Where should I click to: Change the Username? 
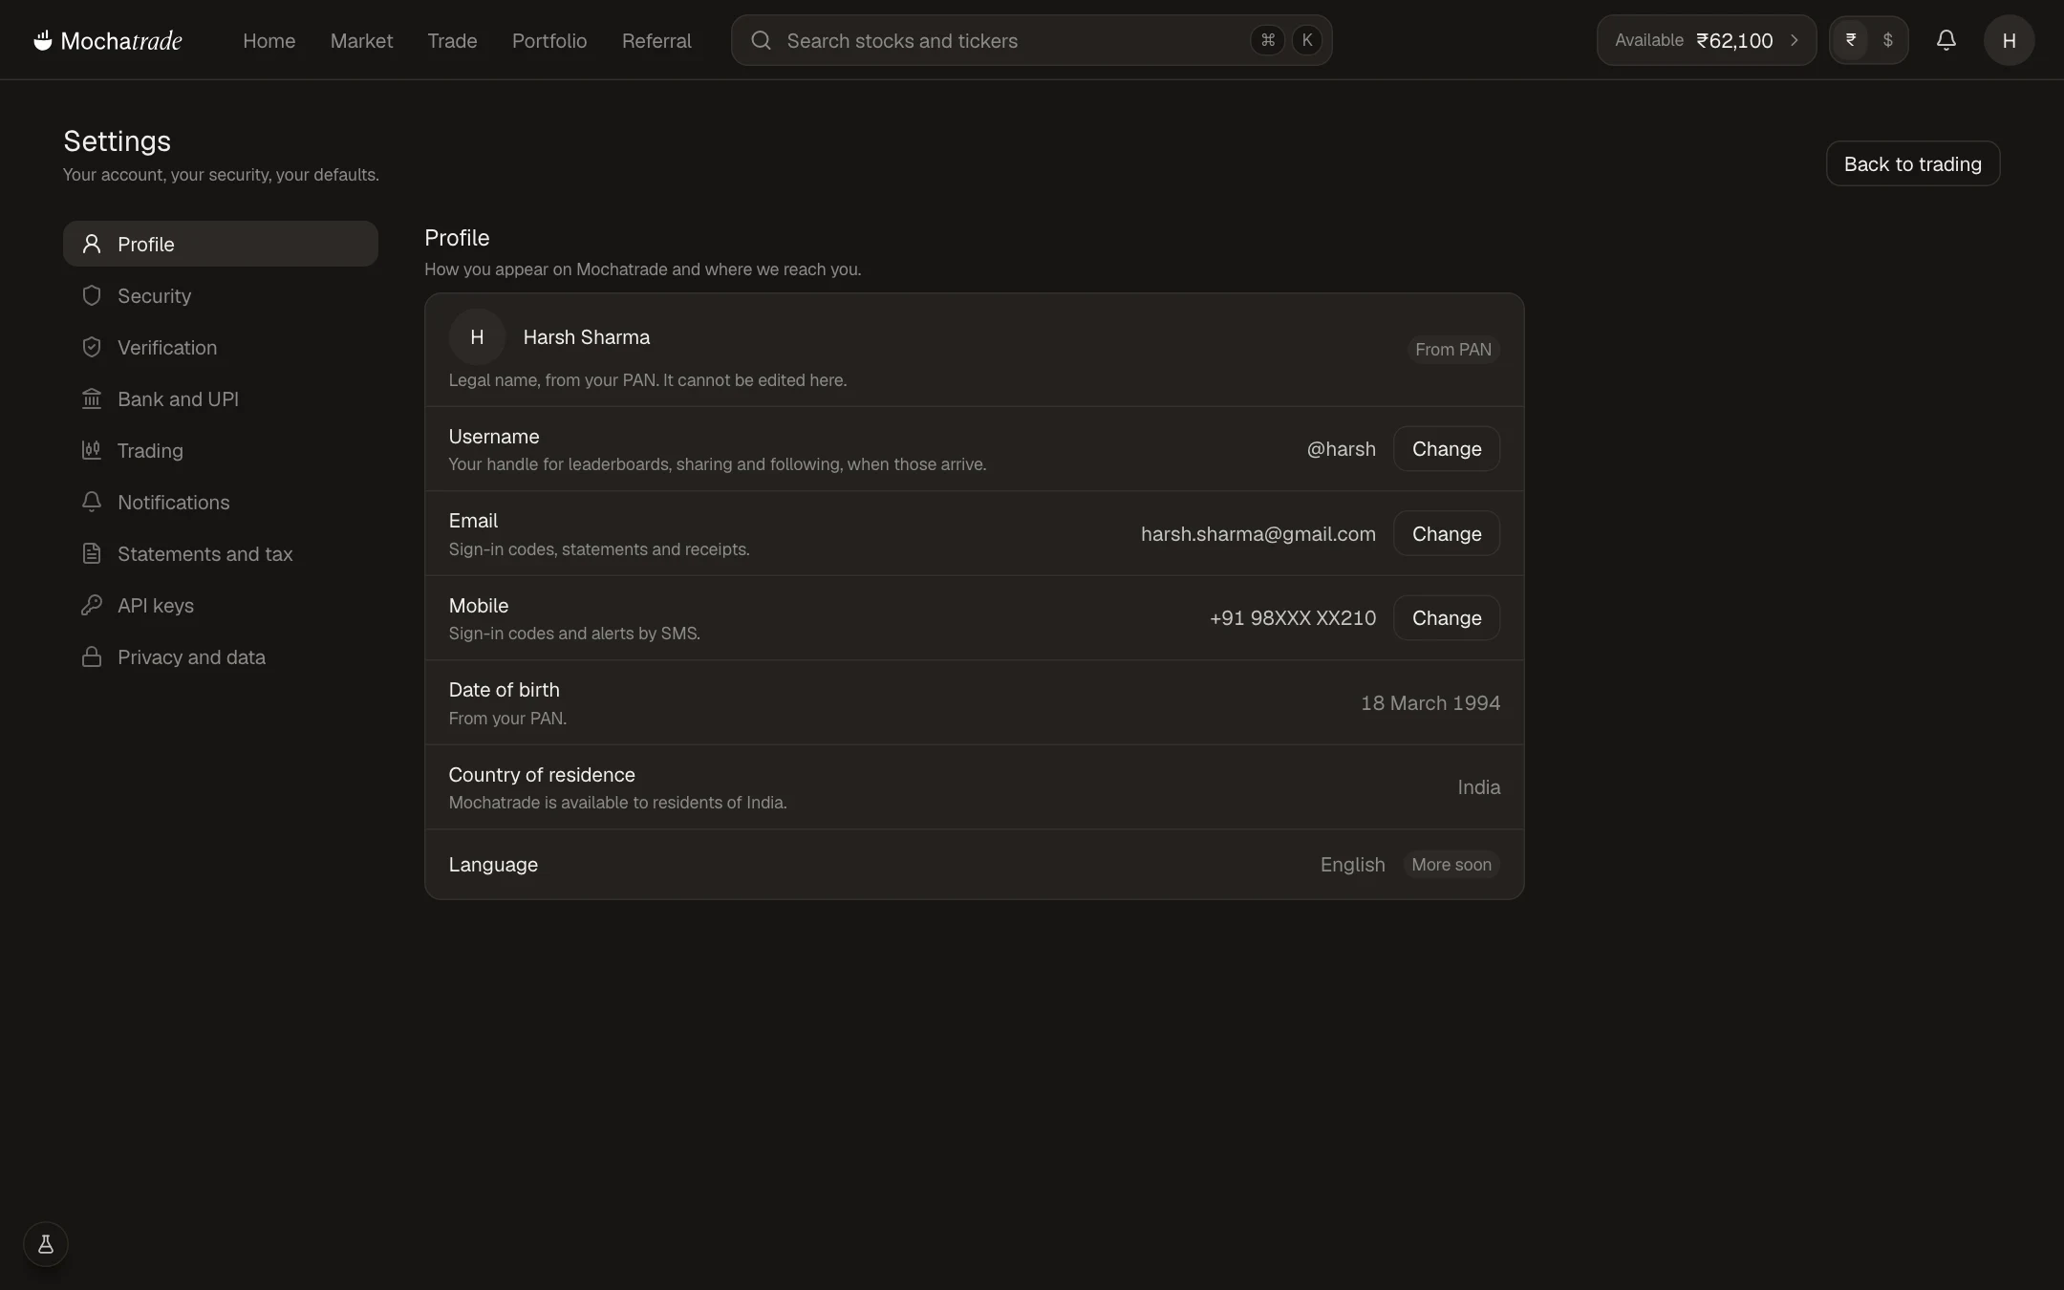click(1447, 448)
